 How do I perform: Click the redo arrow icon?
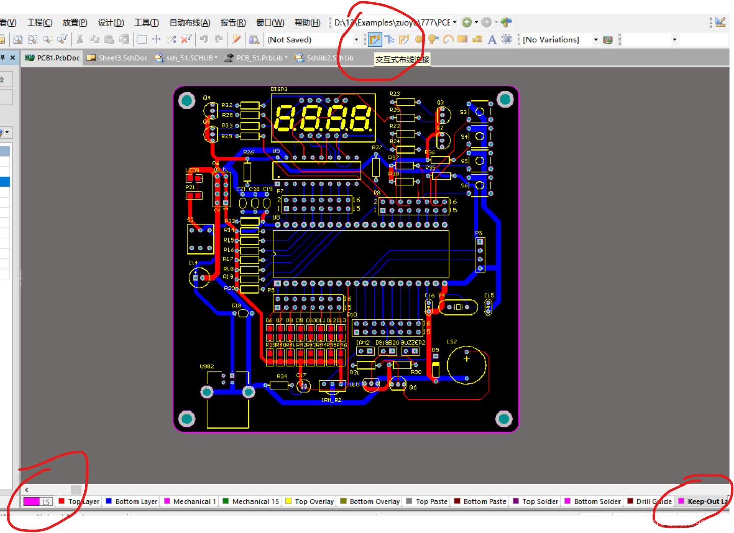219,39
